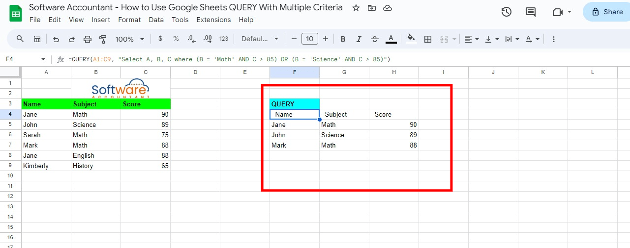Redo the last action

(72, 39)
